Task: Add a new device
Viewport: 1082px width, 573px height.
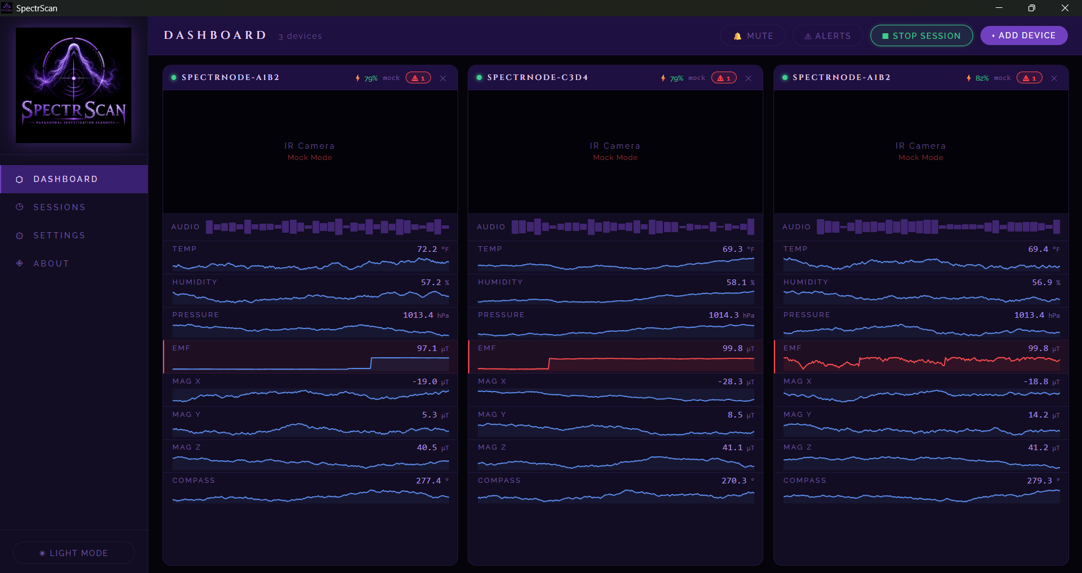Action: coord(1024,35)
